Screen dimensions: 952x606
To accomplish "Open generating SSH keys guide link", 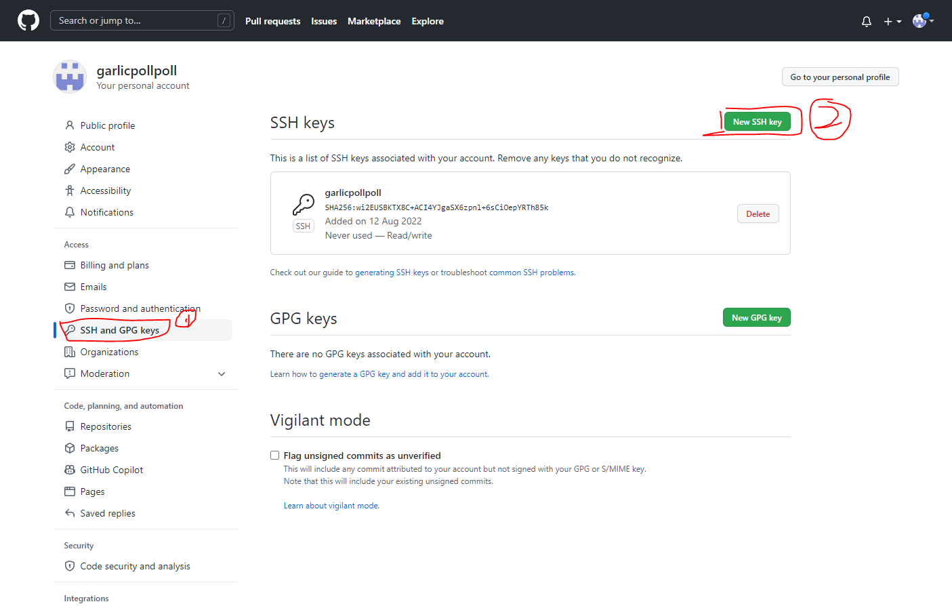I will (x=392, y=272).
